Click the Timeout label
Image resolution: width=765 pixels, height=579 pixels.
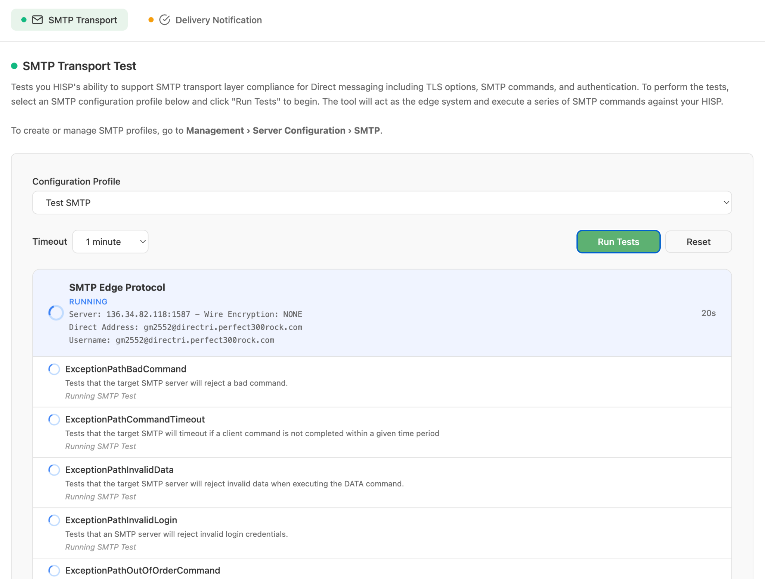pyautogui.click(x=50, y=242)
